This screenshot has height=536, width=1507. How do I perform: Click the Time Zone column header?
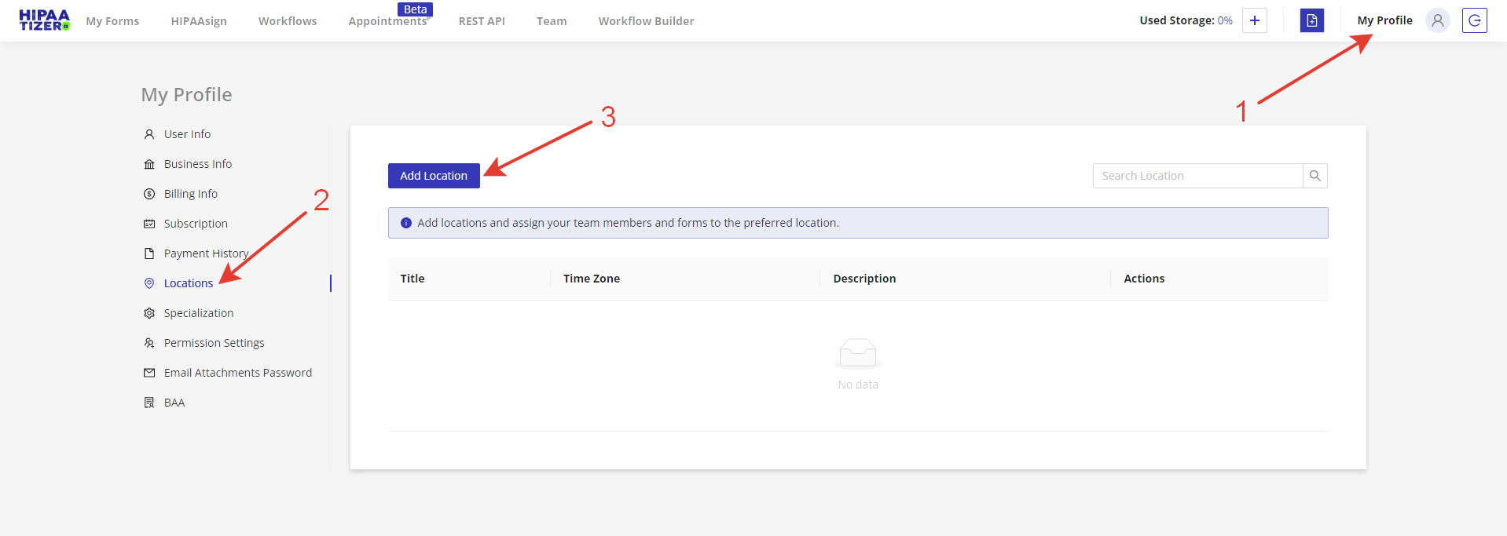tap(591, 279)
